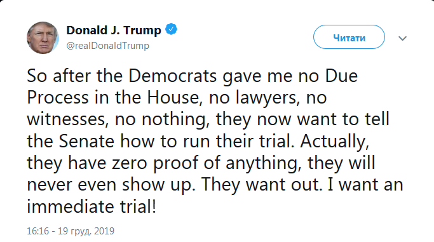Click the blue verified badge icon
Viewport: 434px width, 242px height.
coord(172,29)
